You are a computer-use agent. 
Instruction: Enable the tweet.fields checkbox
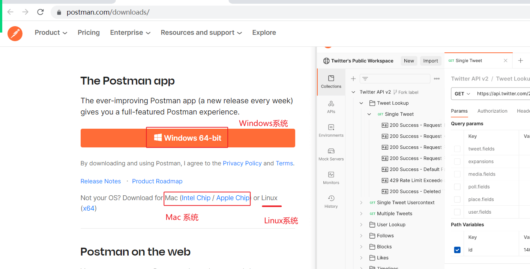(457, 149)
